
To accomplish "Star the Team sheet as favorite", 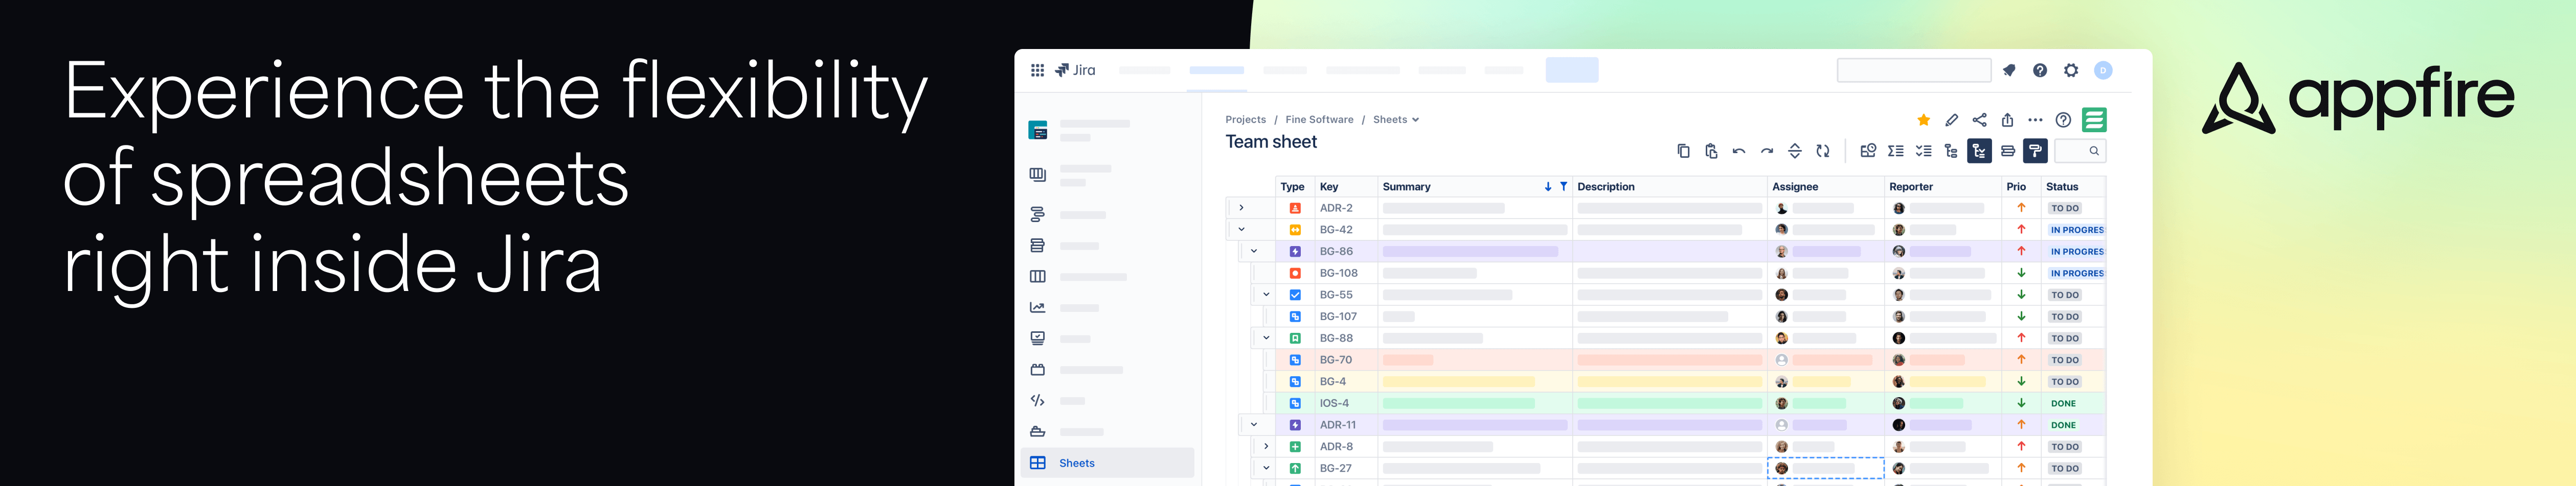I will point(1923,120).
